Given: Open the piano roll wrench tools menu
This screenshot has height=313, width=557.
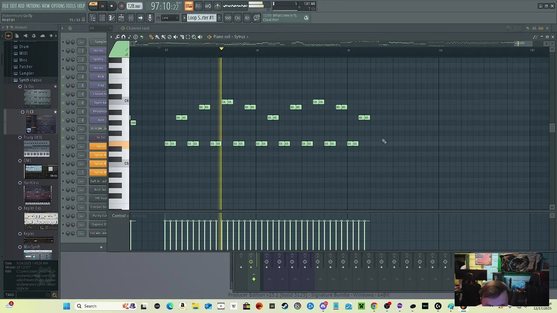Looking at the screenshot, I should pyautogui.click(x=117, y=37).
